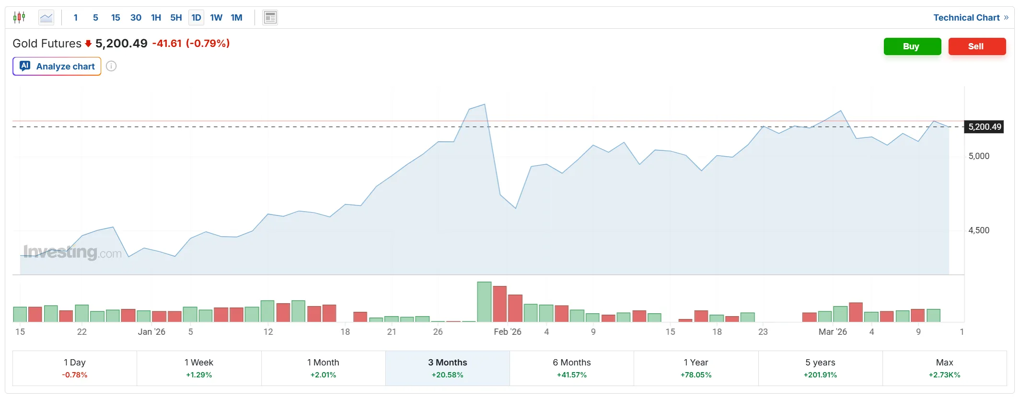Viewport: 1020px width, 398px height.
Task: Click the red down arrow by Gold Futures
Action: (88, 44)
